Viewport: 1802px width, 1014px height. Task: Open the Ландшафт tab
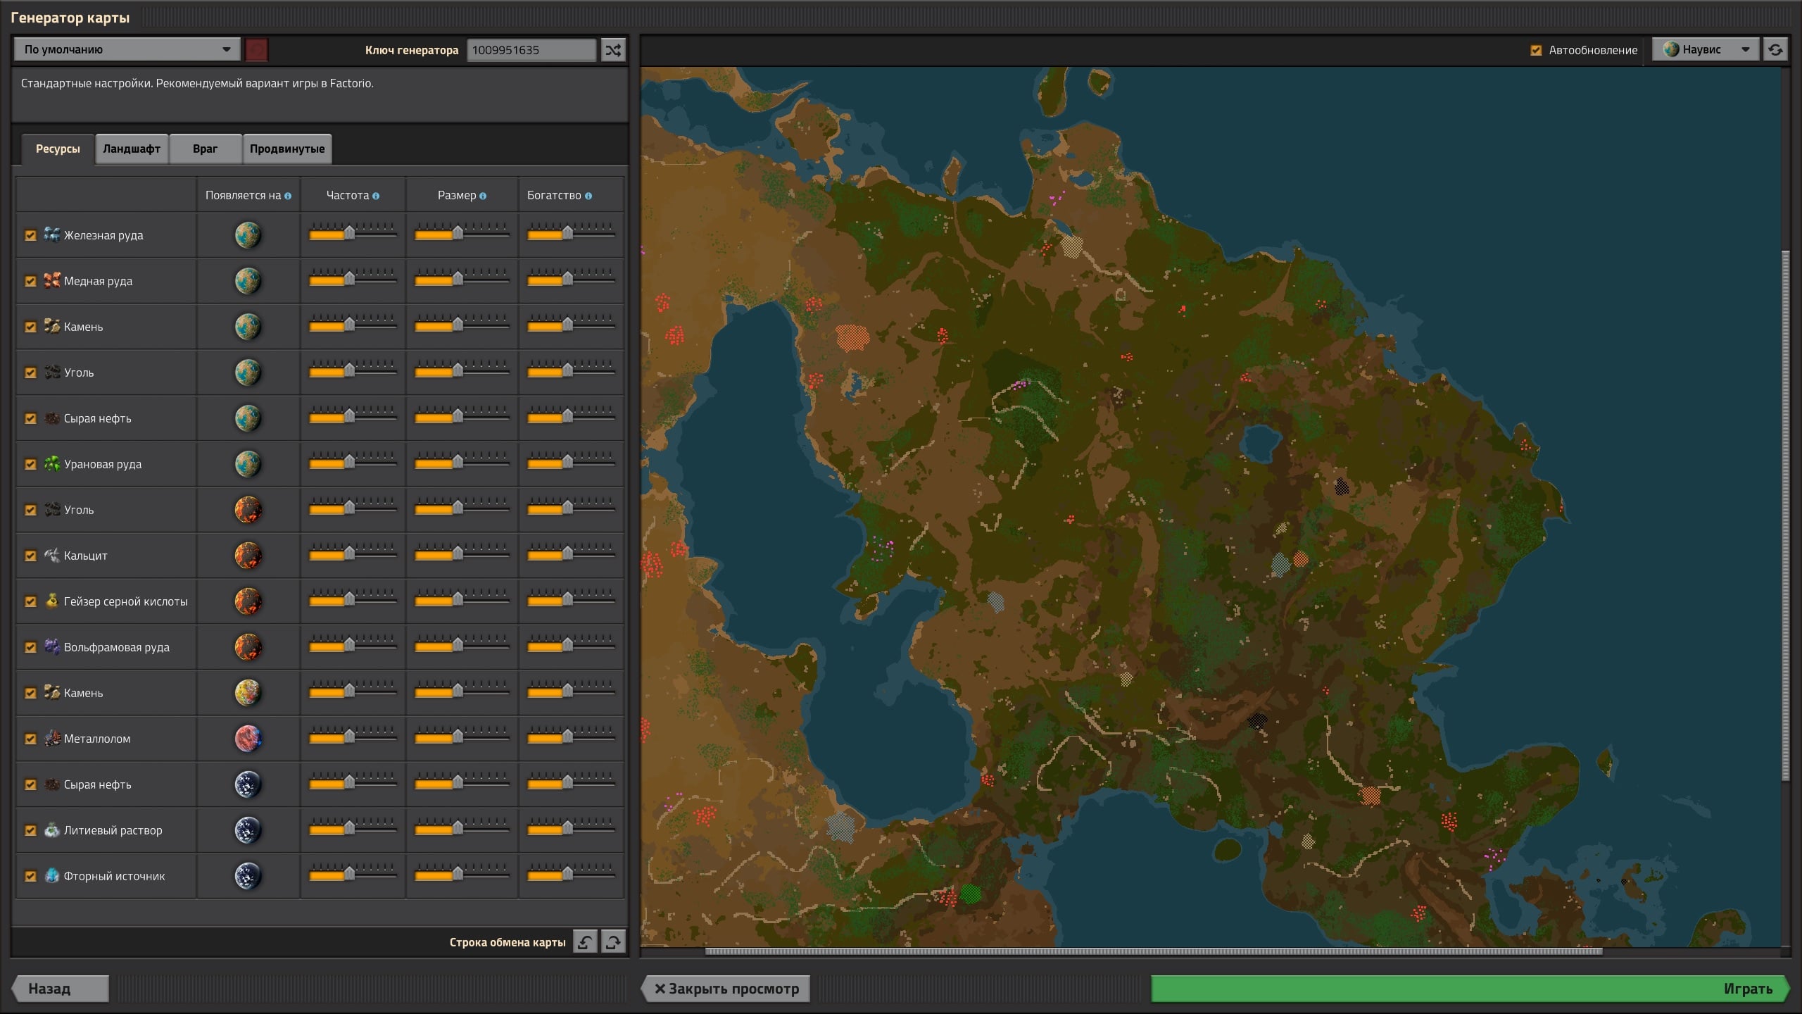[x=132, y=149]
